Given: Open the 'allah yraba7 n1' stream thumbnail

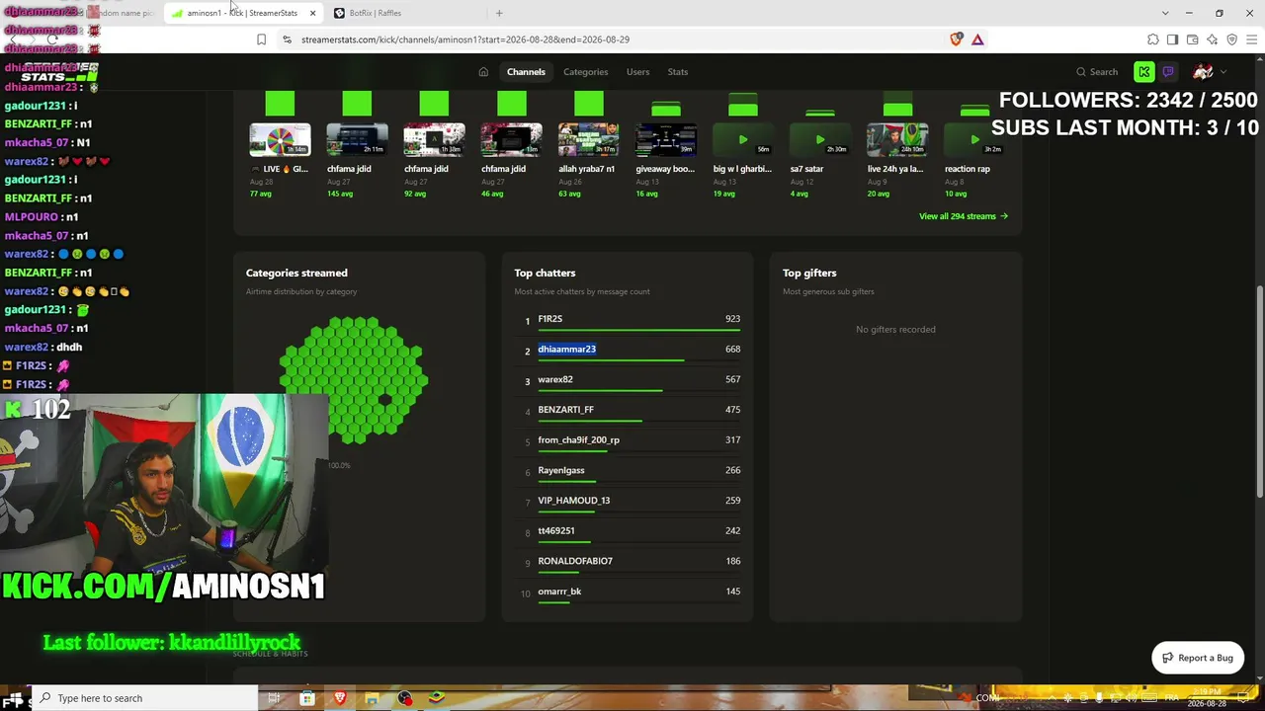Looking at the screenshot, I should (x=588, y=139).
